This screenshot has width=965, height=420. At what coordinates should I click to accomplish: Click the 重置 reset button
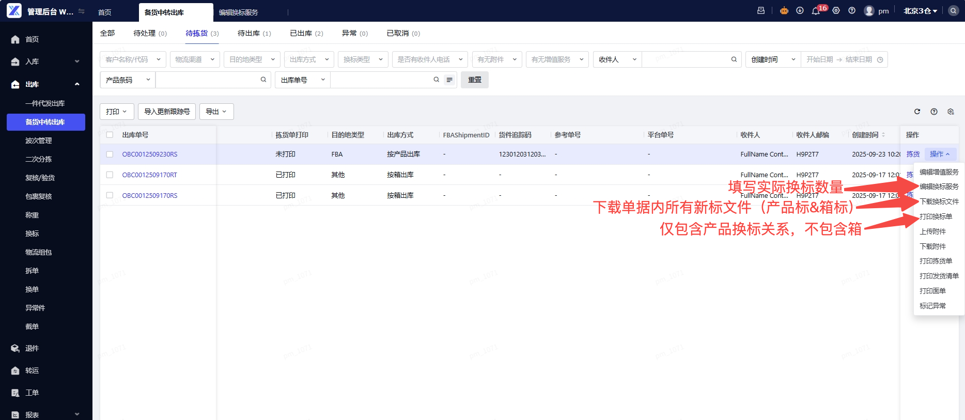pos(474,80)
